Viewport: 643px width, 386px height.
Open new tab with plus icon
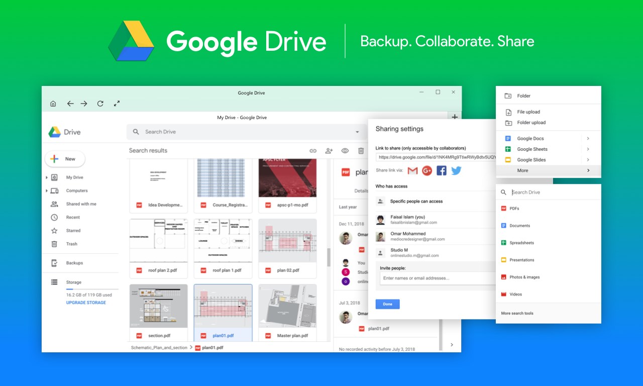[x=455, y=117]
